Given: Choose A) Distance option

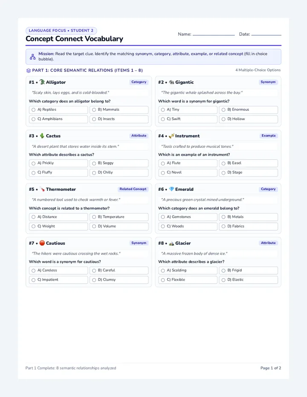Looking at the screenshot, I should 58,217.
